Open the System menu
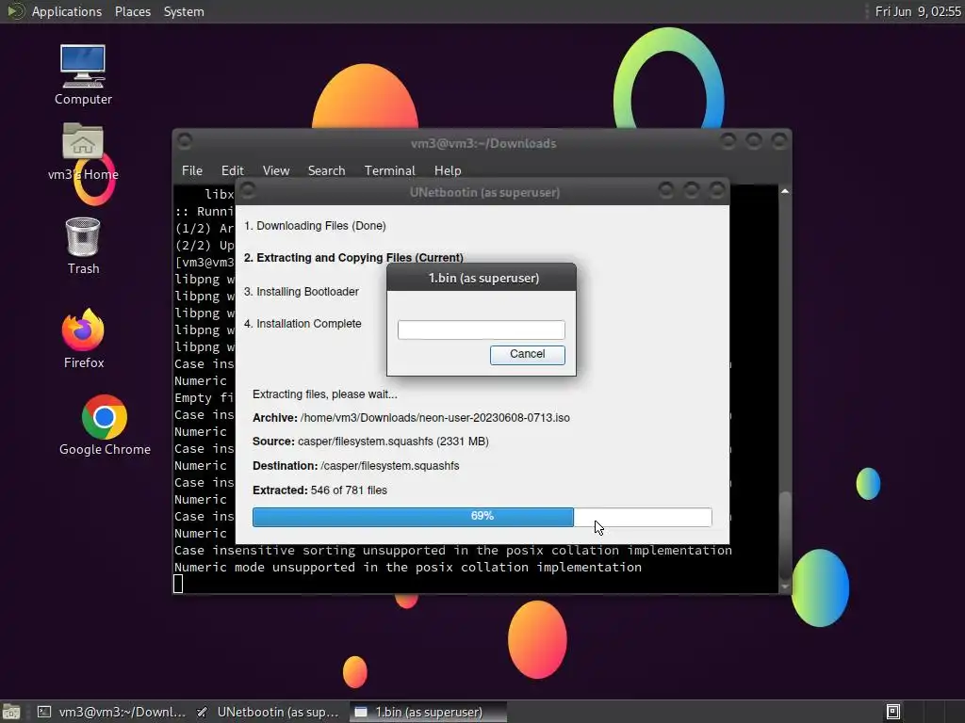This screenshot has height=723, width=965. tap(184, 11)
